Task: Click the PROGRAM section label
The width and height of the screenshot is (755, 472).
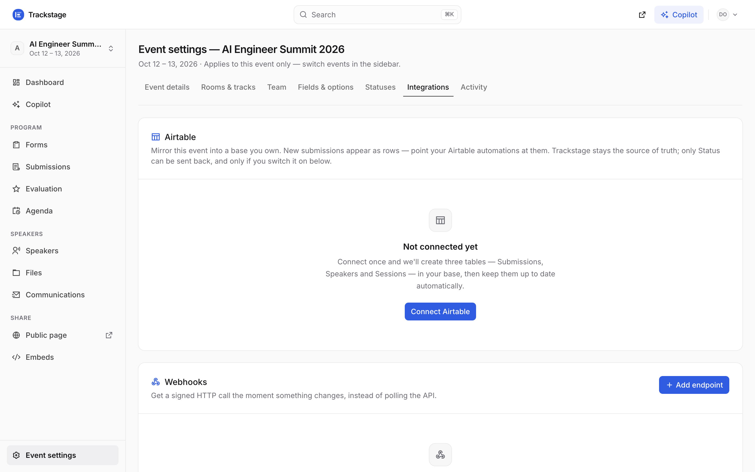Action: point(26,128)
